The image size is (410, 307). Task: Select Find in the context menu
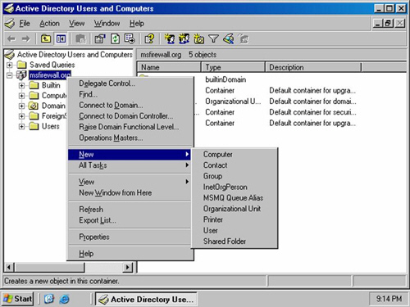point(130,94)
